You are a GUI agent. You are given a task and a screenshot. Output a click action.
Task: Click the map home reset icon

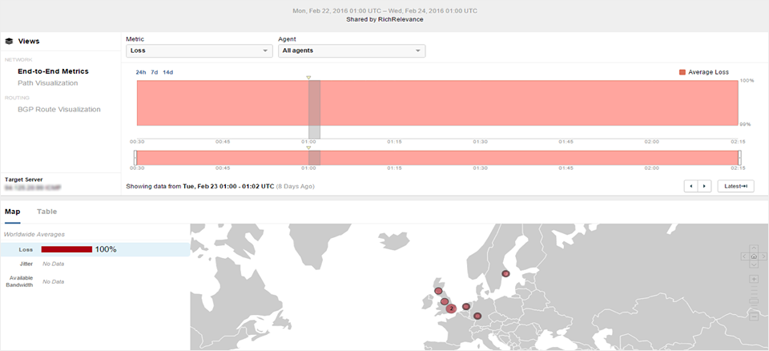(x=754, y=256)
